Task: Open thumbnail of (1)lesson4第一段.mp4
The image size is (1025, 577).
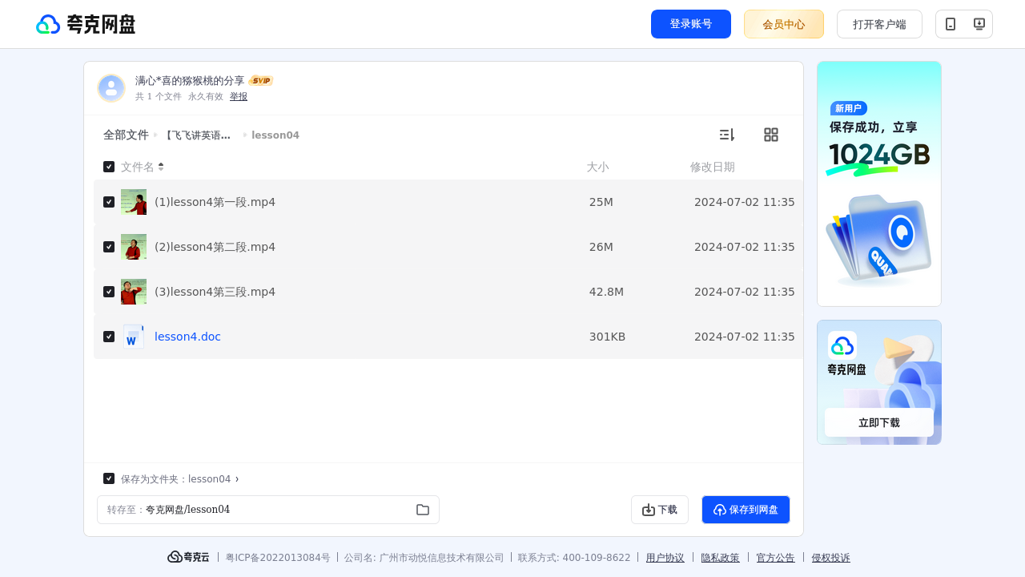Action: (134, 202)
